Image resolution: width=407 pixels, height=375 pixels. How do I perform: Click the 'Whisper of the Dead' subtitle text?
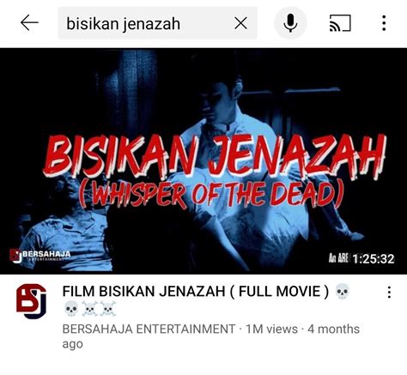[211, 193]
